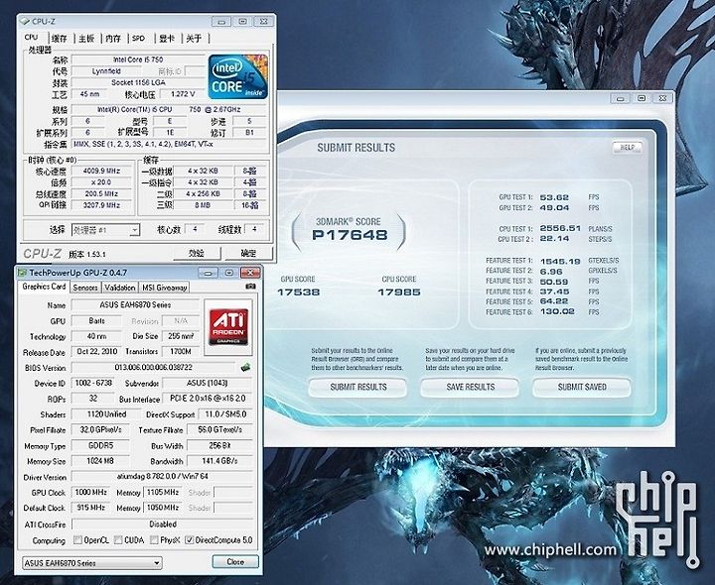Switch to the Sensors tab in GPU-Z

click(x=85, y=288)
